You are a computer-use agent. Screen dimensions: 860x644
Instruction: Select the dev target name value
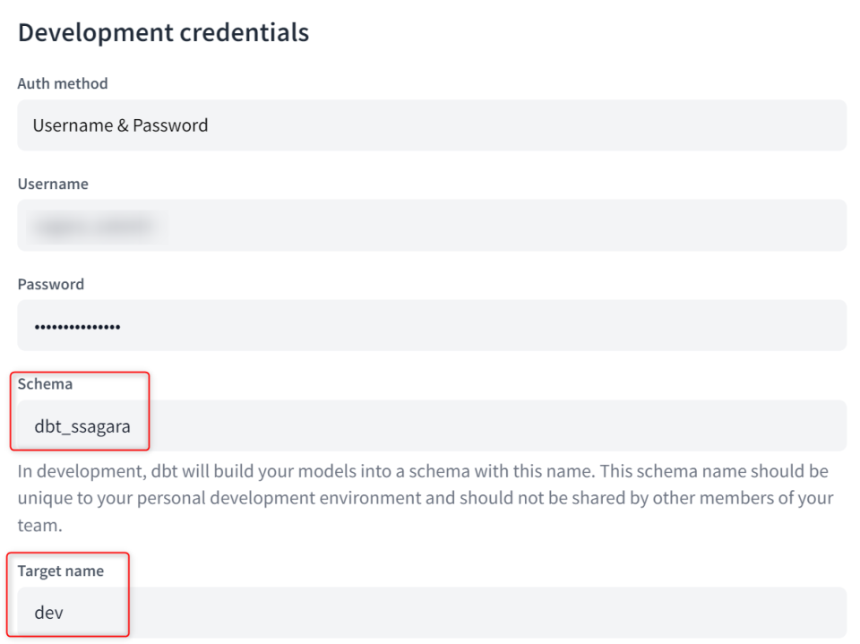(x=48, y=613)
